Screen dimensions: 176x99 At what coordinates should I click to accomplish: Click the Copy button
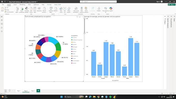click(x=7, y=10)
